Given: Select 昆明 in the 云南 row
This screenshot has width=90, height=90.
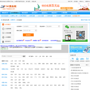Looking at the screenshot, I should (39, 64).
